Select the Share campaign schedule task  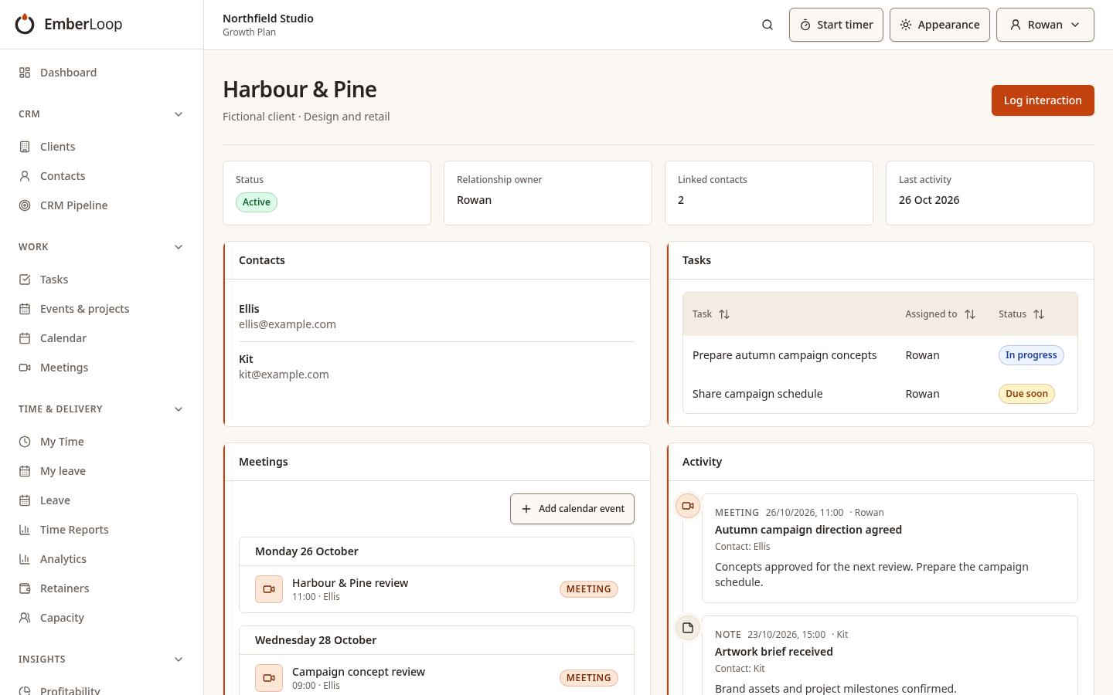(x=757, y=394)
